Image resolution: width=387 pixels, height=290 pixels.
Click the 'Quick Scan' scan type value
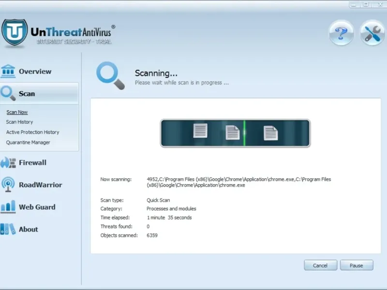pyautogui.click(x=158, y=200)
